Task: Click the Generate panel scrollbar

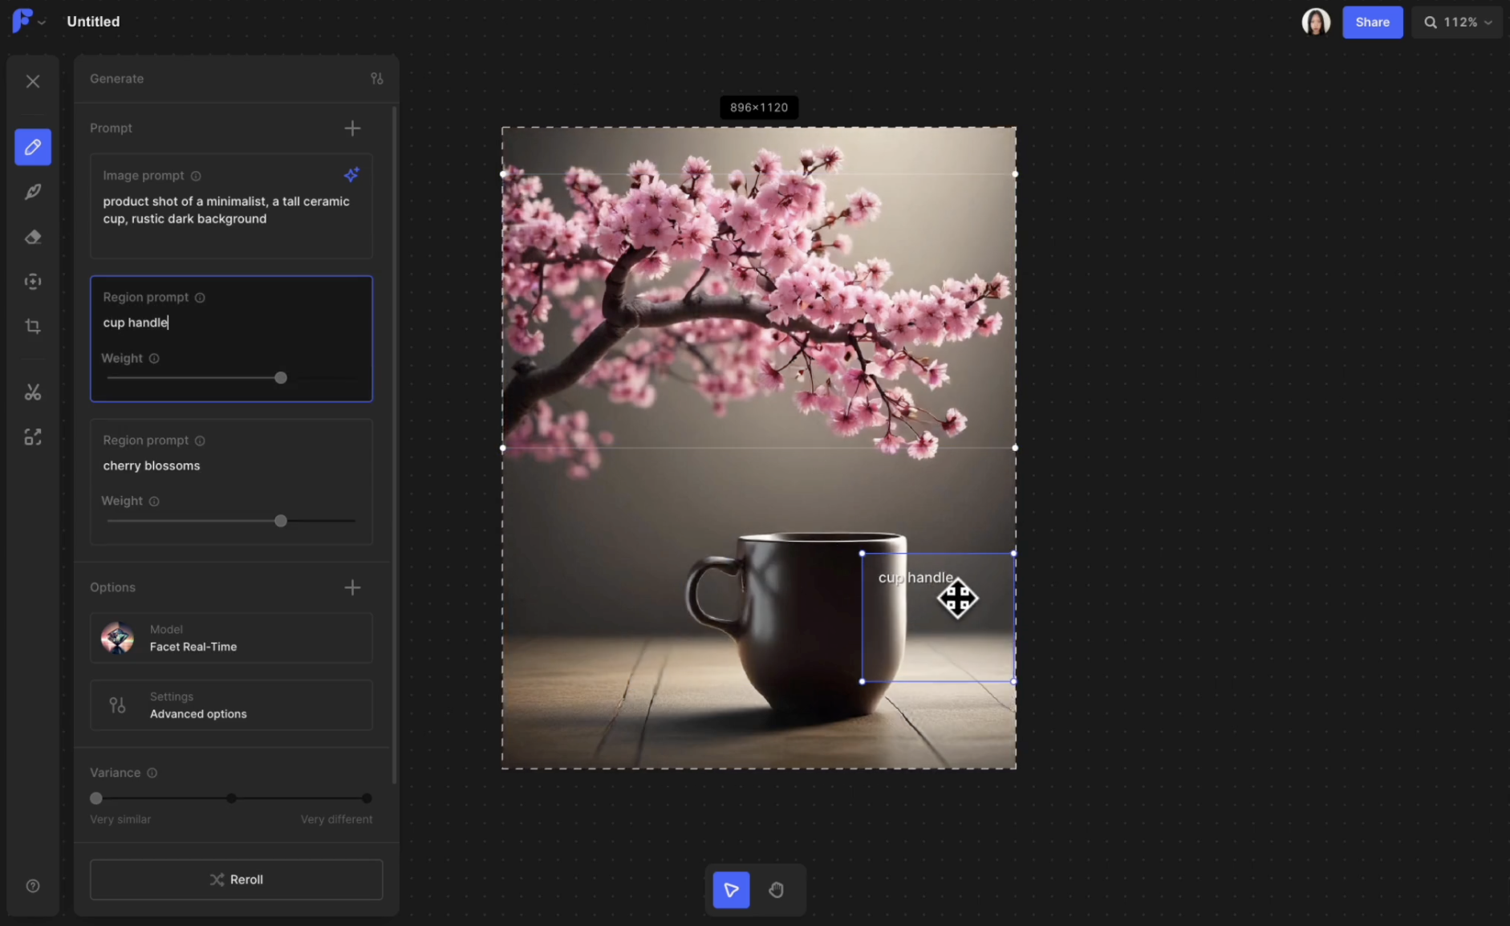Action: pyautogui.click(x=394, y=445)
